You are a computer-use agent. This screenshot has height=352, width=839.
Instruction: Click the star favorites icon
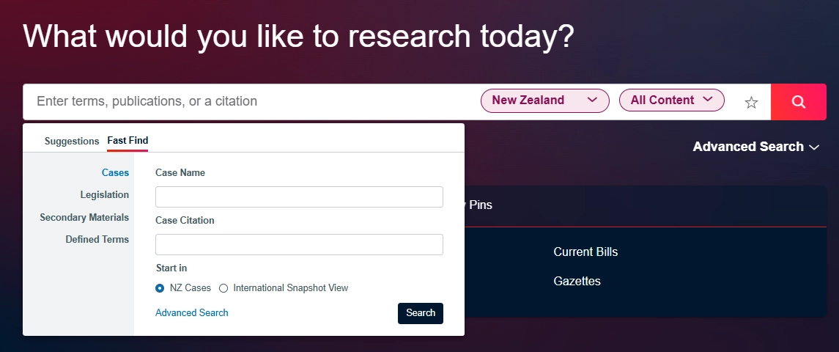(x=751, y=103)
